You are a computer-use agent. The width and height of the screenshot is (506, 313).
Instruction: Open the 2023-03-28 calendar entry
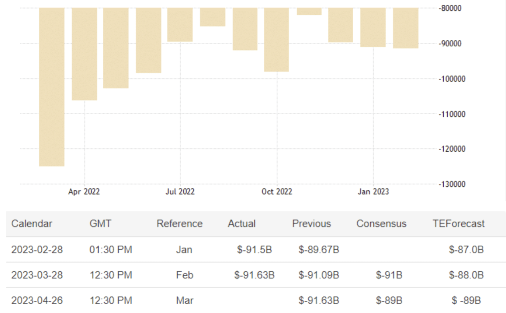click(37, 275)
